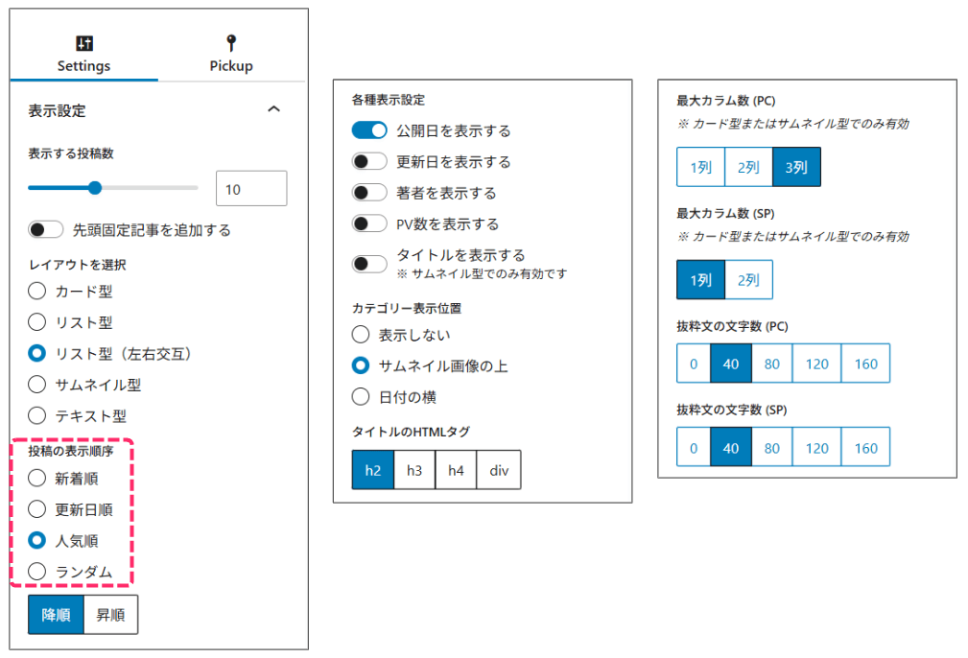
Task: Set title HTML tag to h3
Action: (x=414, y=470)
